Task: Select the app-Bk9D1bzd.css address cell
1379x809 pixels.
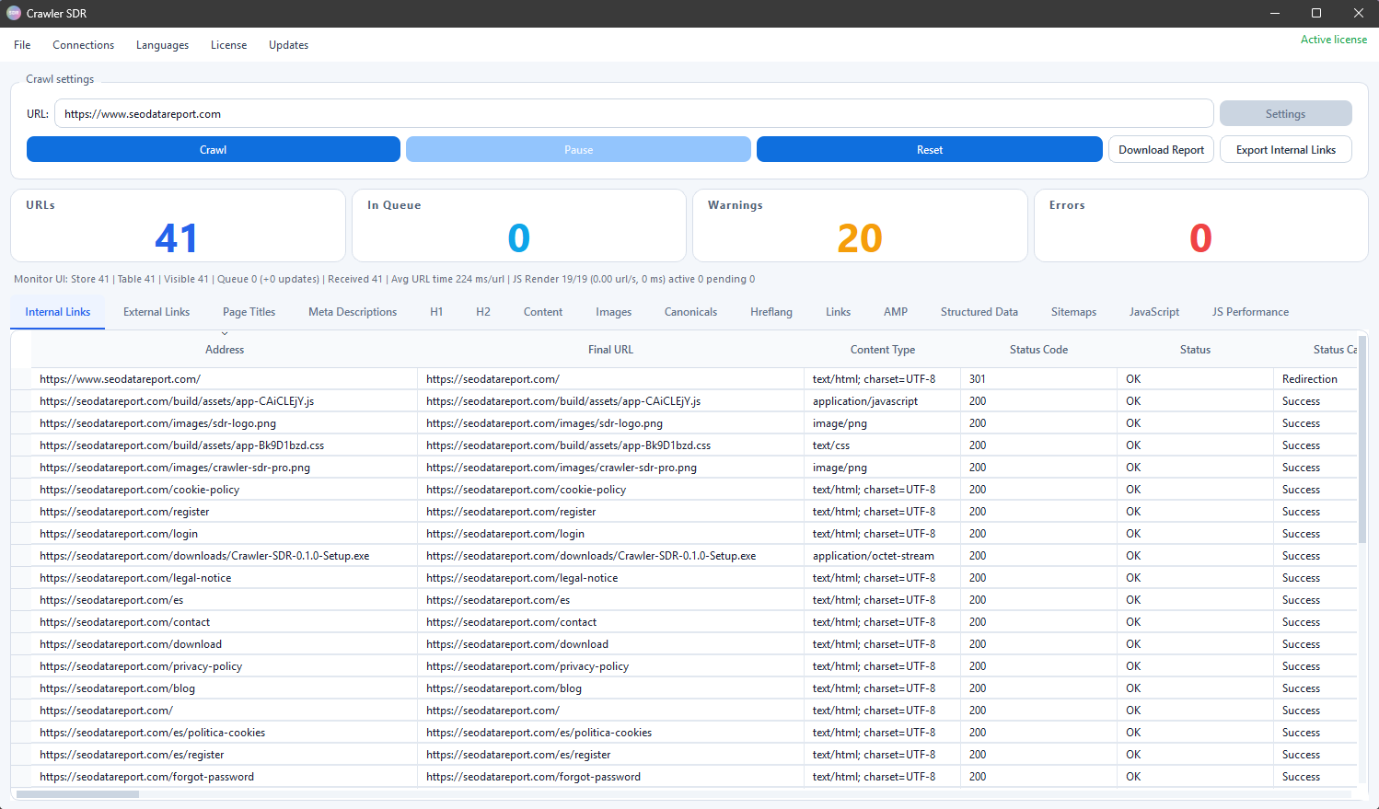Action: click(x=225, y=445)
